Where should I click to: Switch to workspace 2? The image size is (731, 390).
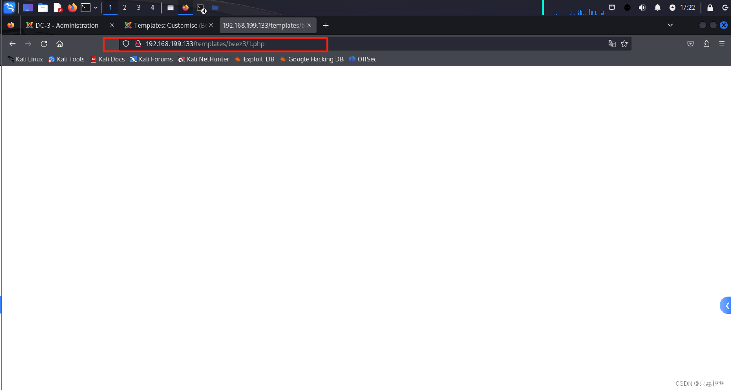(124, 7)
